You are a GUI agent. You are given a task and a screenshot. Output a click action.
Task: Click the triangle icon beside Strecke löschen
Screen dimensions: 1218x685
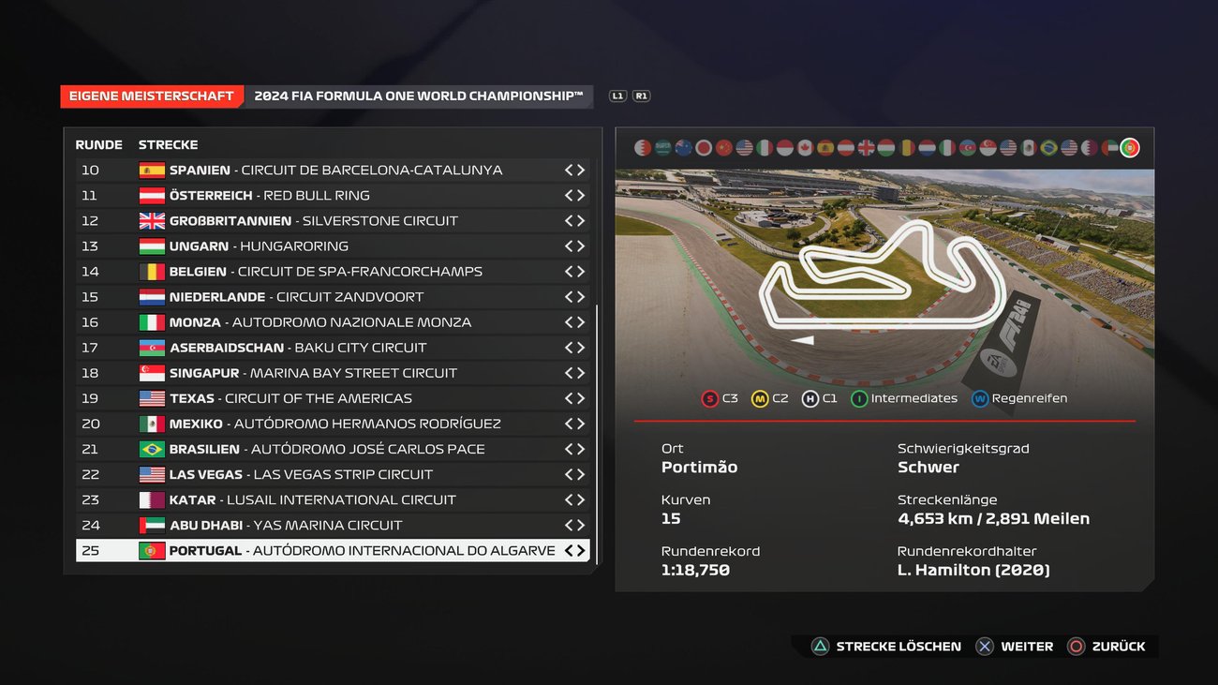click(x=820, y=647)
